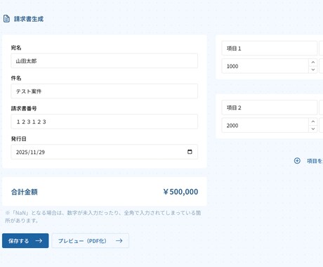This screenshot has width=323, height=267.
Task: Edit the 項目 1 name field
Action: [x=270, y=48]
